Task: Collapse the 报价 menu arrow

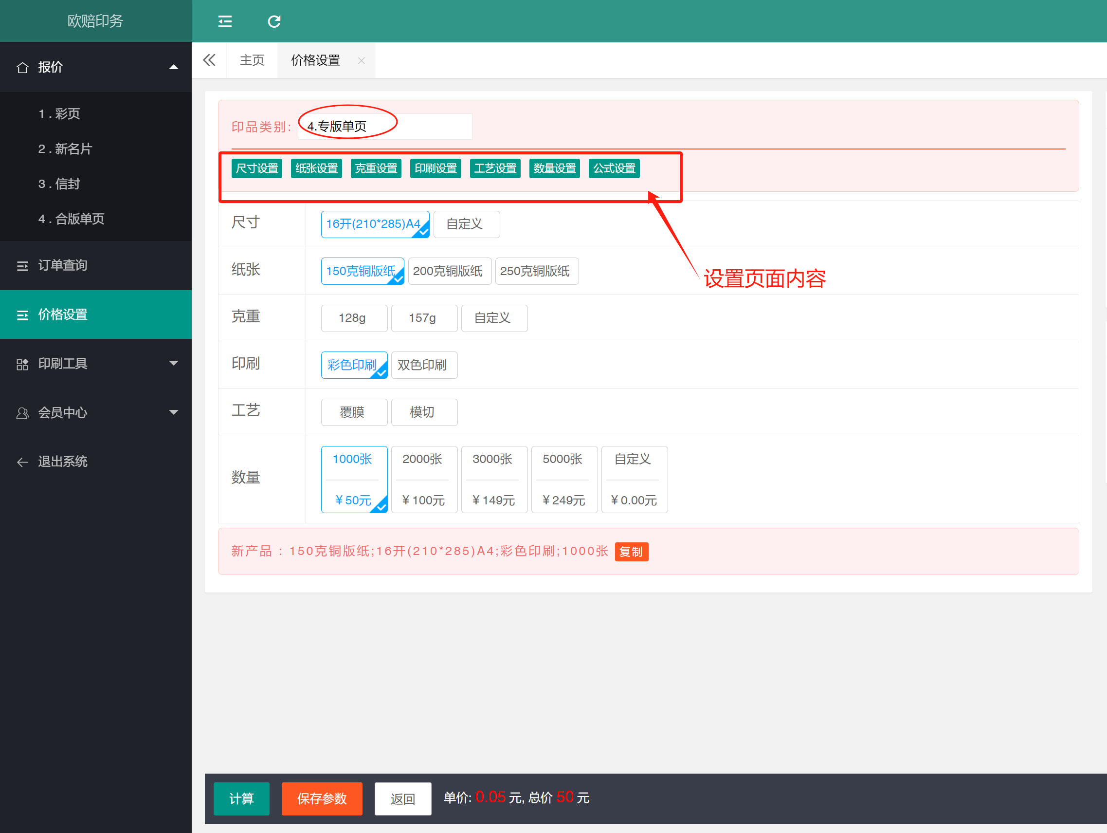Action: click(x=174, y=67)
